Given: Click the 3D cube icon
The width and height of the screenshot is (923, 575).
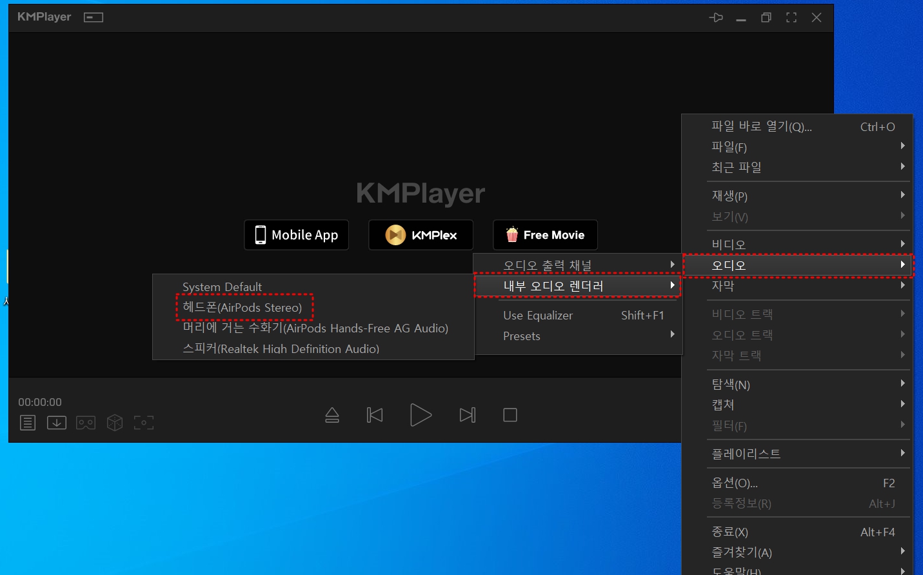Looking at the screenshot, I should click(115, 423).
